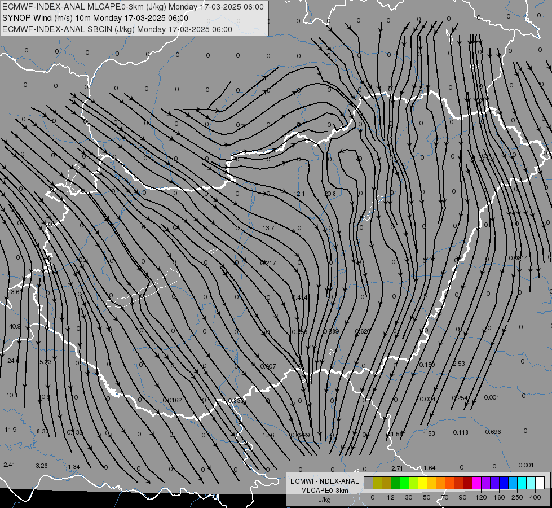Click the map value 1.64
This screenshot has width=552, height=508.
(430, 468)
